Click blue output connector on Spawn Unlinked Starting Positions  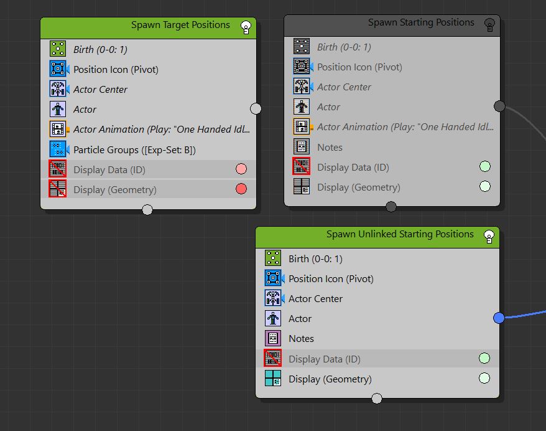499,318
